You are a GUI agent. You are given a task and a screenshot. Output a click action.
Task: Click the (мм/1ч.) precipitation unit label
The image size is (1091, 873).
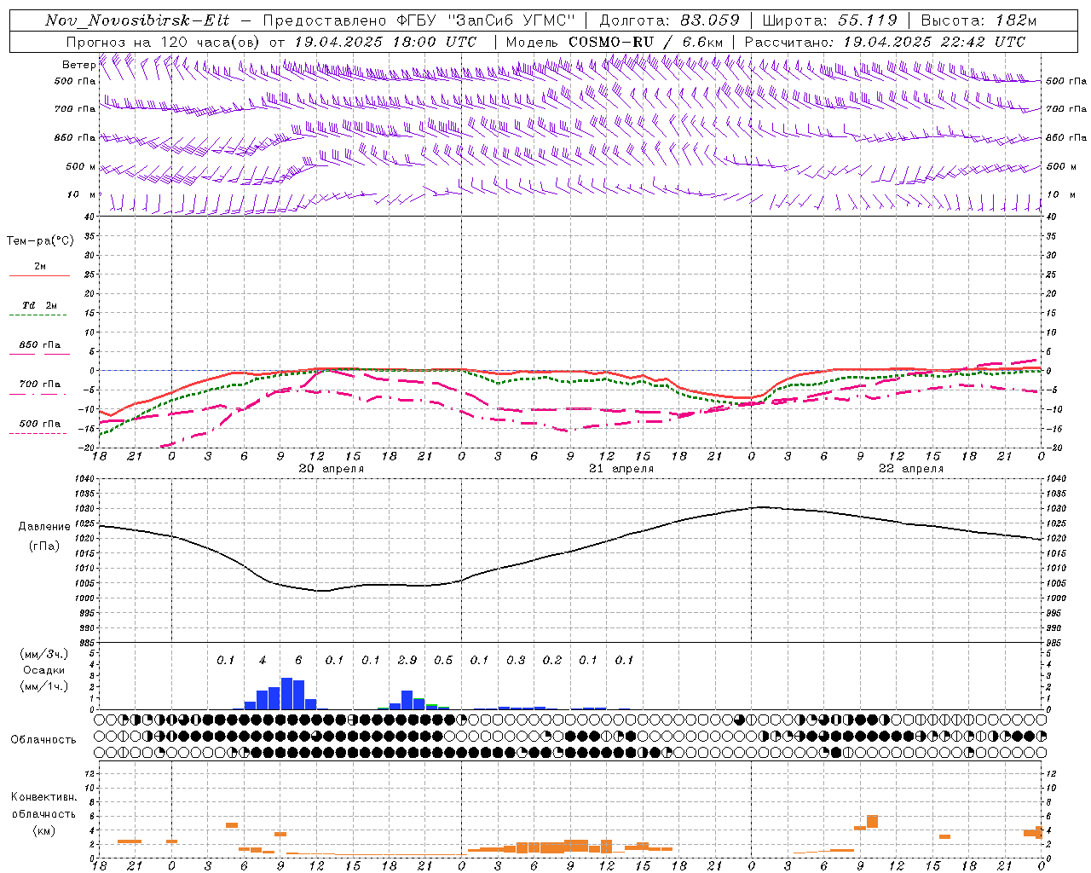point(44,686)
